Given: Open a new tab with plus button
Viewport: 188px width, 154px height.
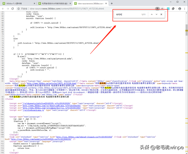Looking at the screenshot, I should (112, 4).
